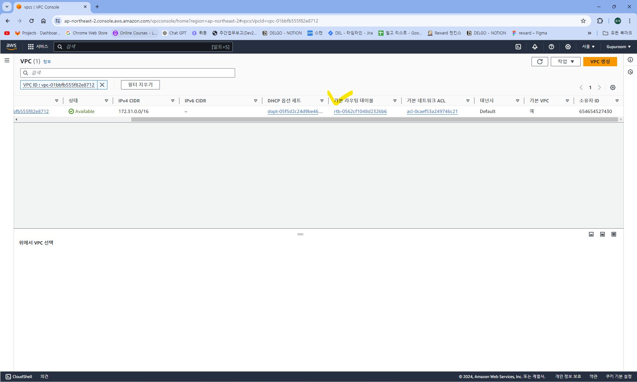Click the table horizontal scrollbar
Screen dimensions: 637x382
point(374,120)
